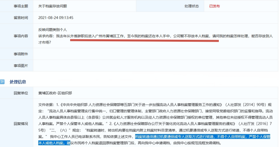
Task: Click the timestamp 2021-08-24 09:13:45
Action: [56, 18]
